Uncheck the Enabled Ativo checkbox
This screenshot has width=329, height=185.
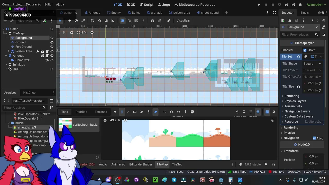pos(305,50)
